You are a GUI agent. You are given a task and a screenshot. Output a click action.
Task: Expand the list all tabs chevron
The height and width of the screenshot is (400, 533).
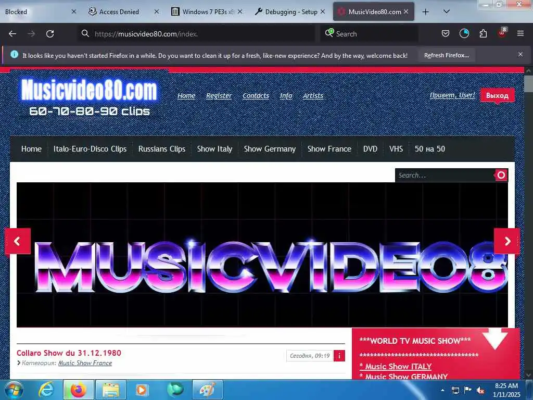coord(447,11)
